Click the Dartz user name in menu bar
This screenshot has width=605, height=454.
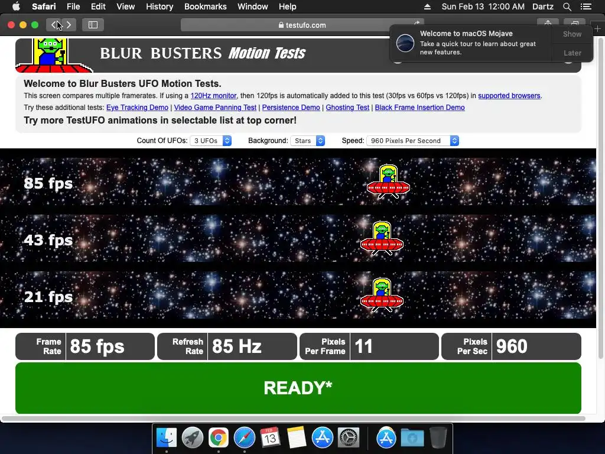click(x=542, y=7)
